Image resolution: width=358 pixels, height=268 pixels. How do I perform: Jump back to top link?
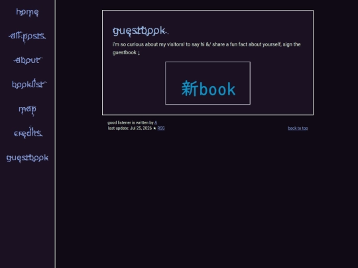click(x=298, y=128)
